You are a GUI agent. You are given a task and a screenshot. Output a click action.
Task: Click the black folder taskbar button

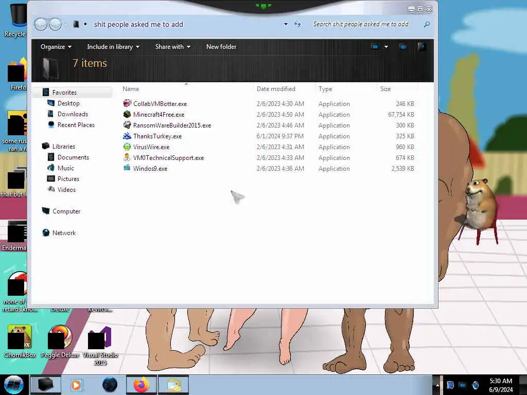click(x=46, y=385)
